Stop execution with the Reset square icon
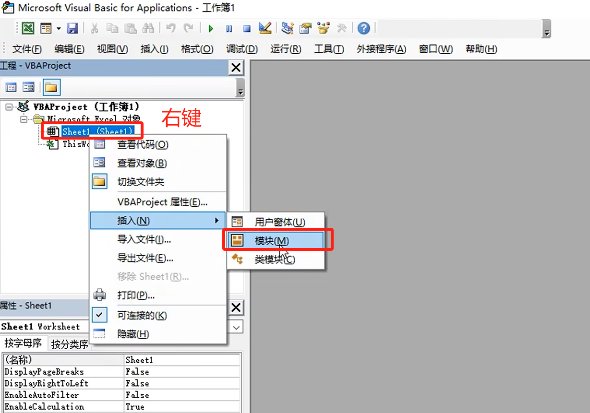Viewport: 590px width, 413px height. click(247, 28)
